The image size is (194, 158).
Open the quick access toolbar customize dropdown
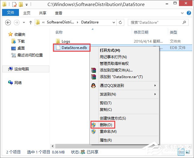point(26,5)
